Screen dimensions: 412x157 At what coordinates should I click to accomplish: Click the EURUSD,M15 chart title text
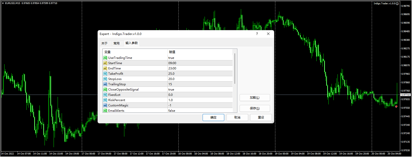tap(13, 3)
